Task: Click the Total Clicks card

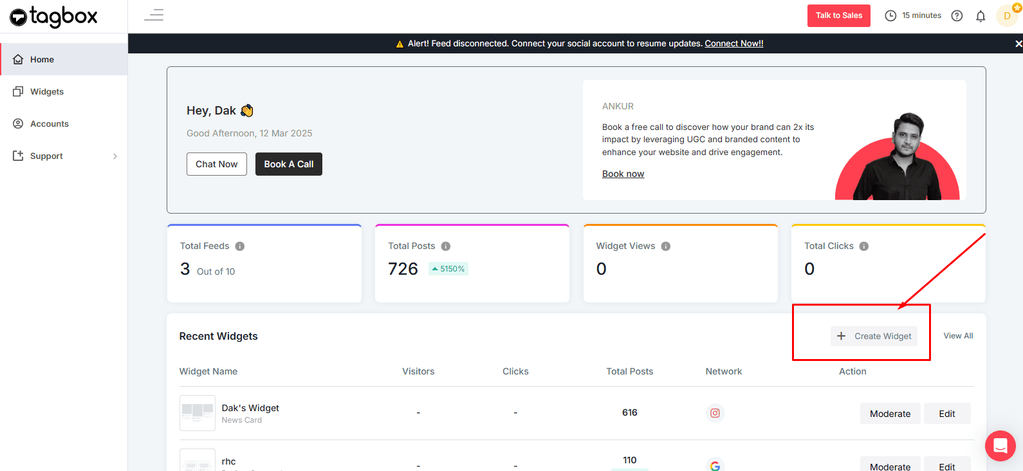Action: coord(889,263)
